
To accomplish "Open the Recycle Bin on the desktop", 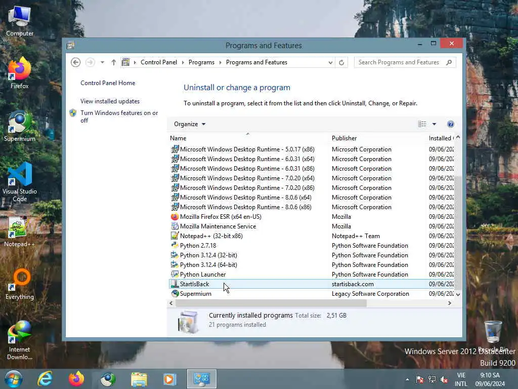I will click(x=493, y=336).
